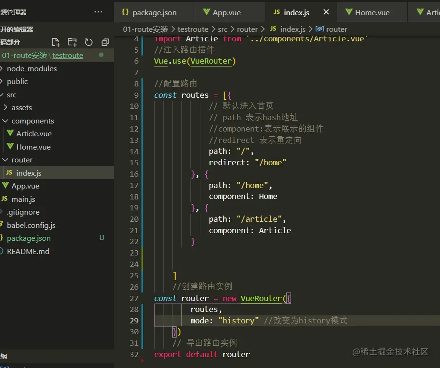
Task: Open App.vue from the file tree
Action: (x=25, y=186)
